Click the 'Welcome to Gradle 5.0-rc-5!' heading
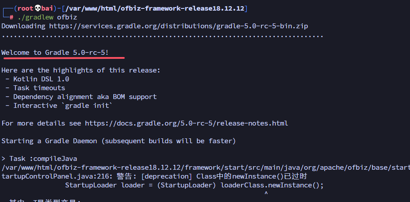Image resolution: width=410 pixels, height=202 pixels. click(55, 53)
